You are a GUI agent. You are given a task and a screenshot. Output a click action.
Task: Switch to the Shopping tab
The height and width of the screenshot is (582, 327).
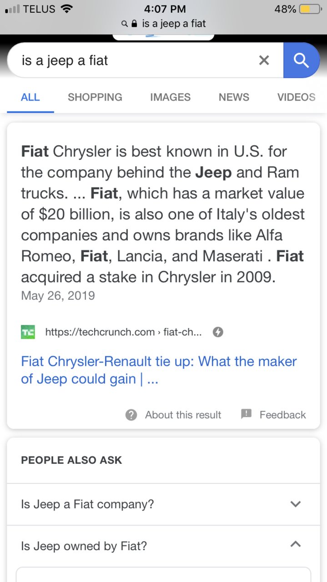(95, 97)
